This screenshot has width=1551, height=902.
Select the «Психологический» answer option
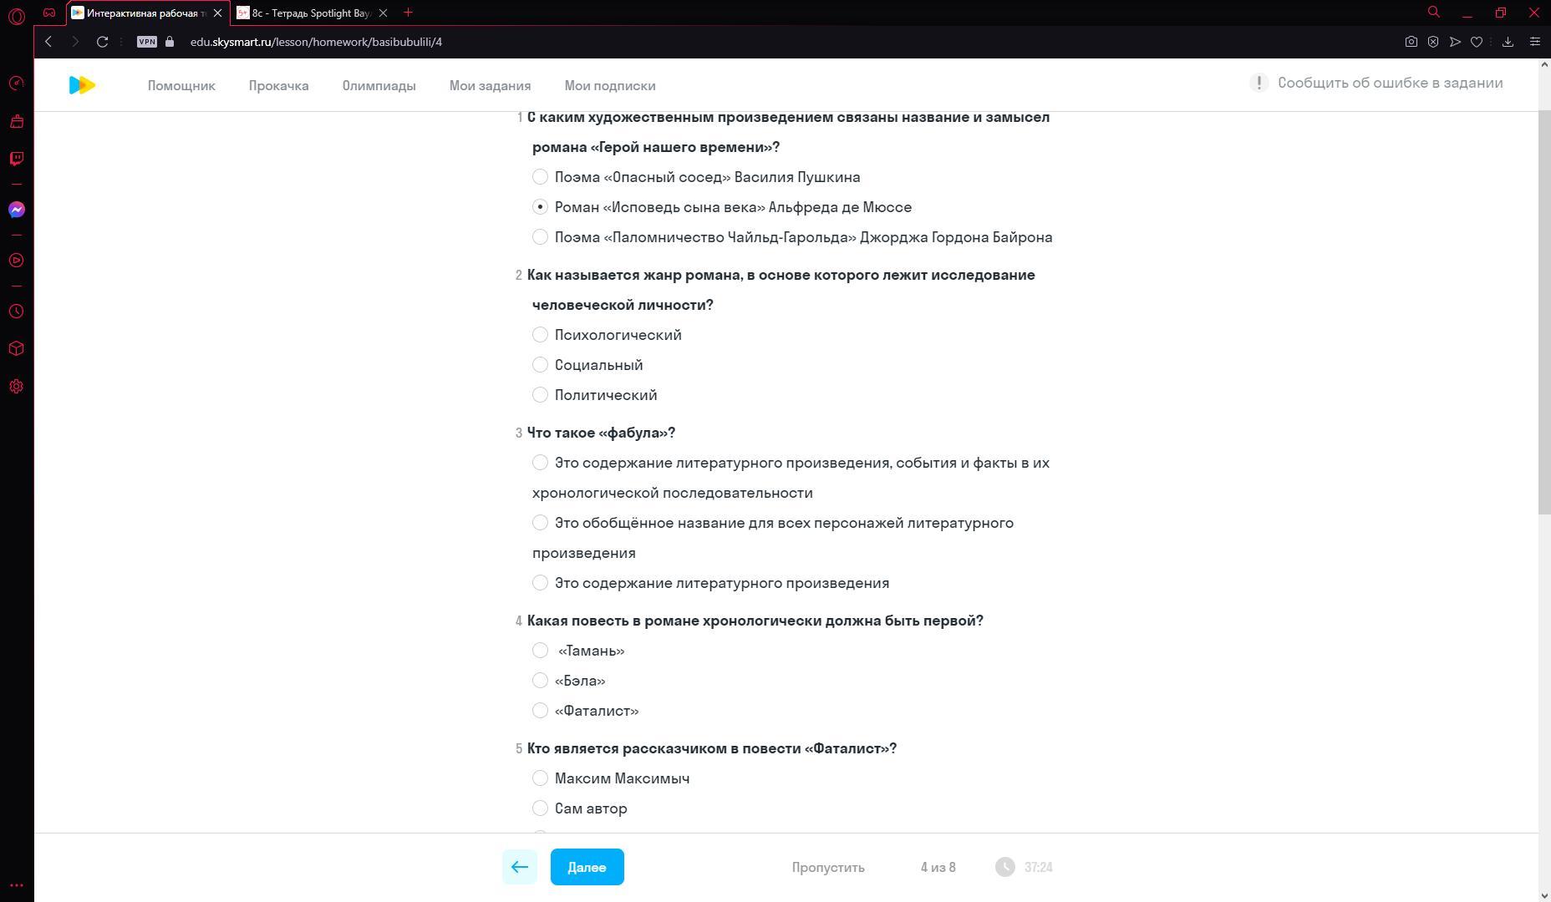541,335
